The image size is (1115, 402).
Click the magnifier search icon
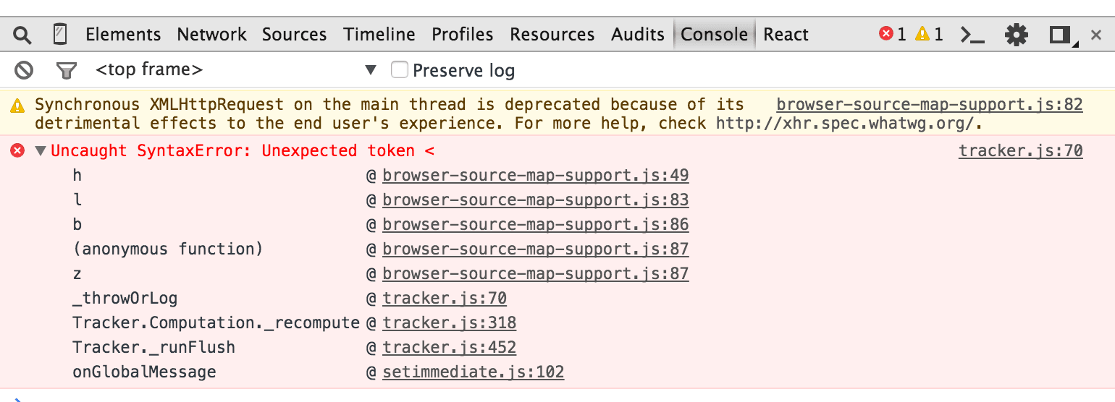[23, 35]
